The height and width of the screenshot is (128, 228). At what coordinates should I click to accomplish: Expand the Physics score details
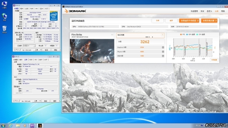point(163,52)
